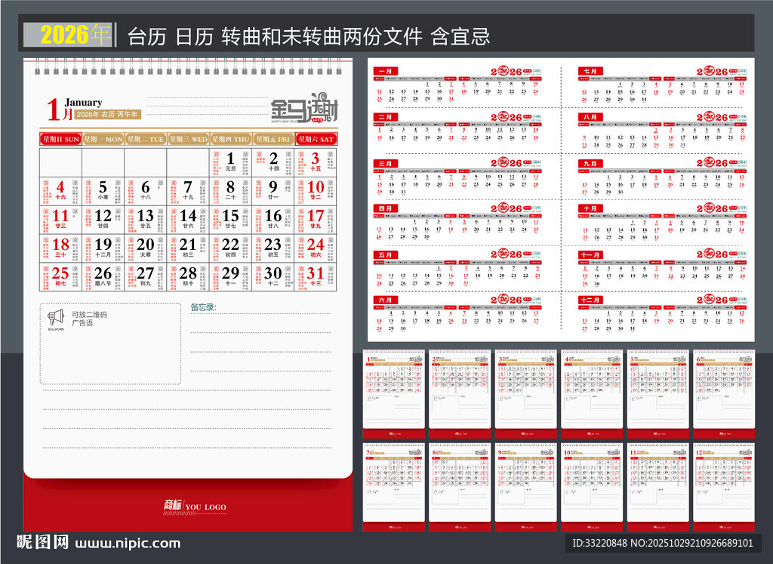Screen dimensions: 773x564
Task: Click the 商标 YOU LOGO mark
Action: click(x=195, y=507)
